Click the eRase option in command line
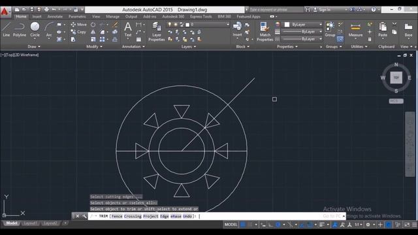 (176, 216)
